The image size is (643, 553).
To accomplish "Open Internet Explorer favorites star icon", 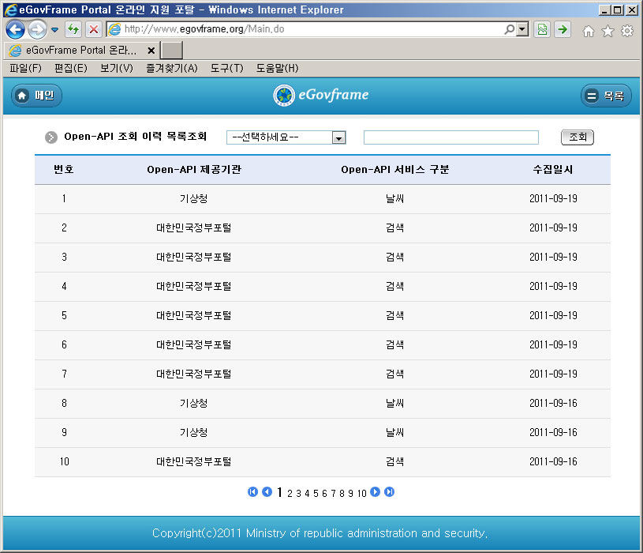I will click(x=607, y=31).
